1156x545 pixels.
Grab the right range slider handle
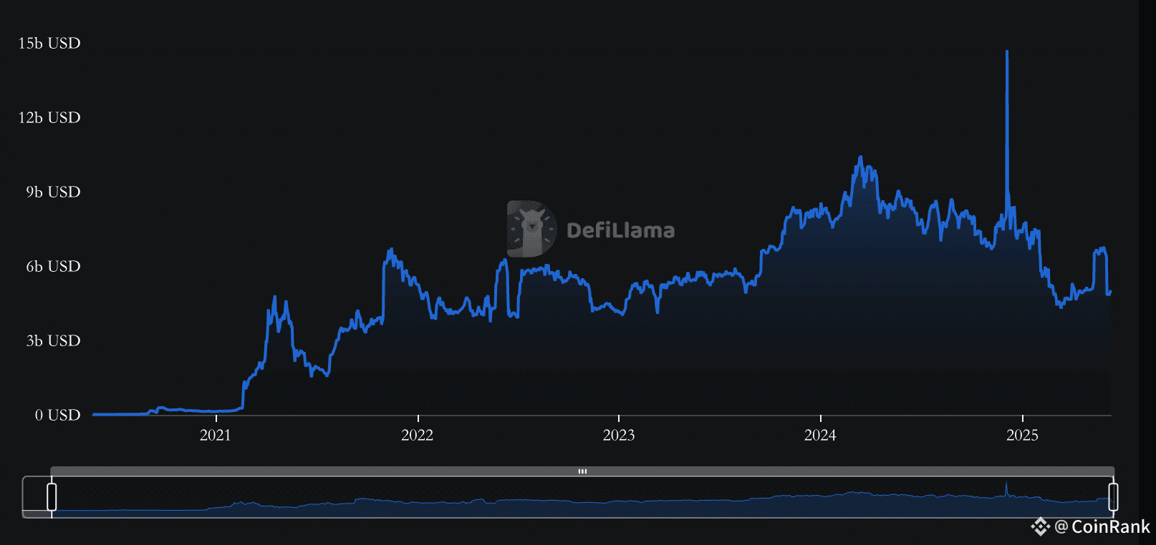(x=1113, y=497)
